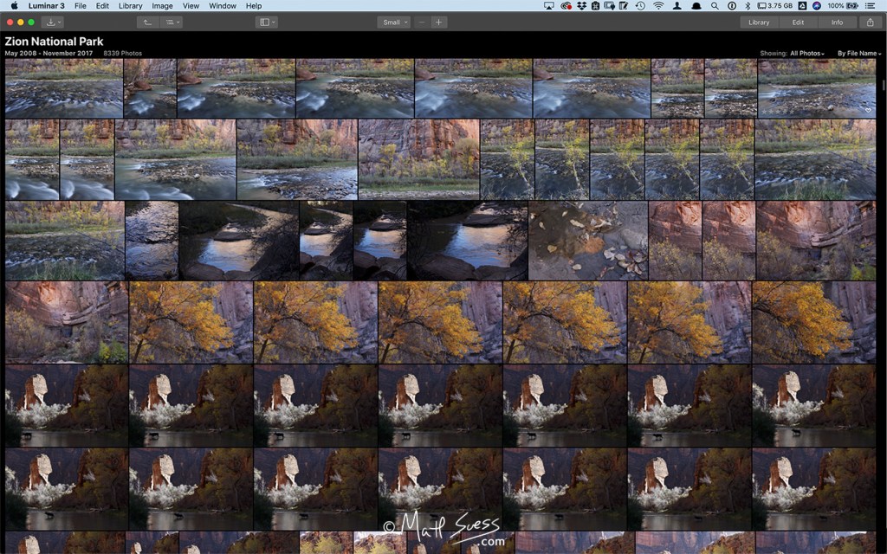Image resolution: width=887 pixels, height=554 pixels.
Task: Click the share export icon
Action: 870,23
